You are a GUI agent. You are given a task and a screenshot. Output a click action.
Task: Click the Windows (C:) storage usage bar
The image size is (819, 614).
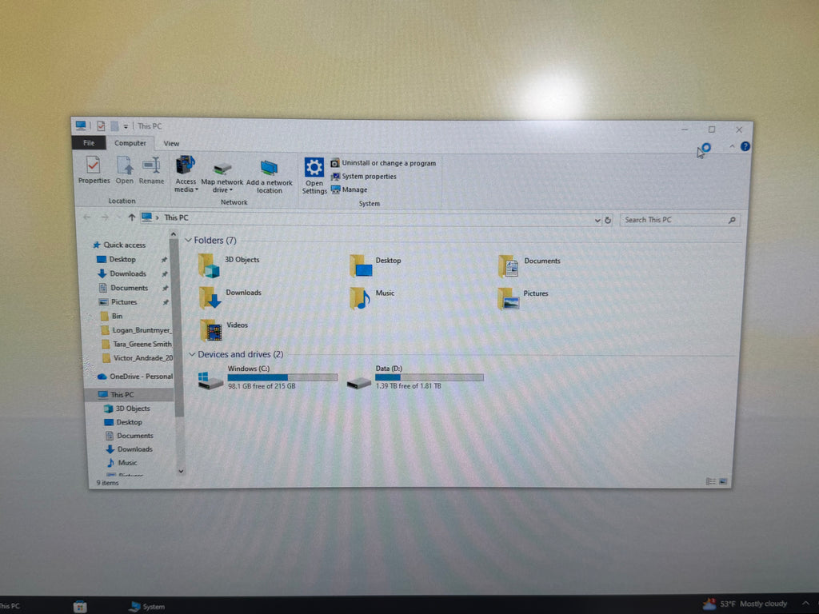tap(282, 377)
